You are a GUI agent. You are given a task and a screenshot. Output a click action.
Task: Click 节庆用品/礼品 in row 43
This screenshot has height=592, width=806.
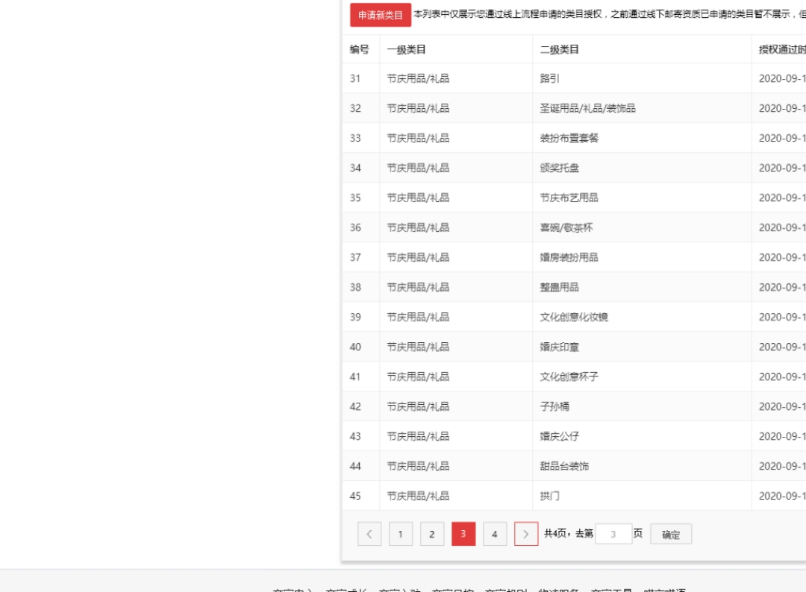coord(418,436)
